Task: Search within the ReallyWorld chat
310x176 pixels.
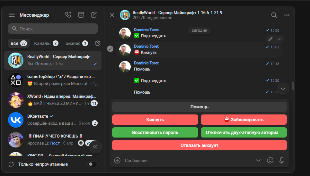Action: tap(274, 15)
